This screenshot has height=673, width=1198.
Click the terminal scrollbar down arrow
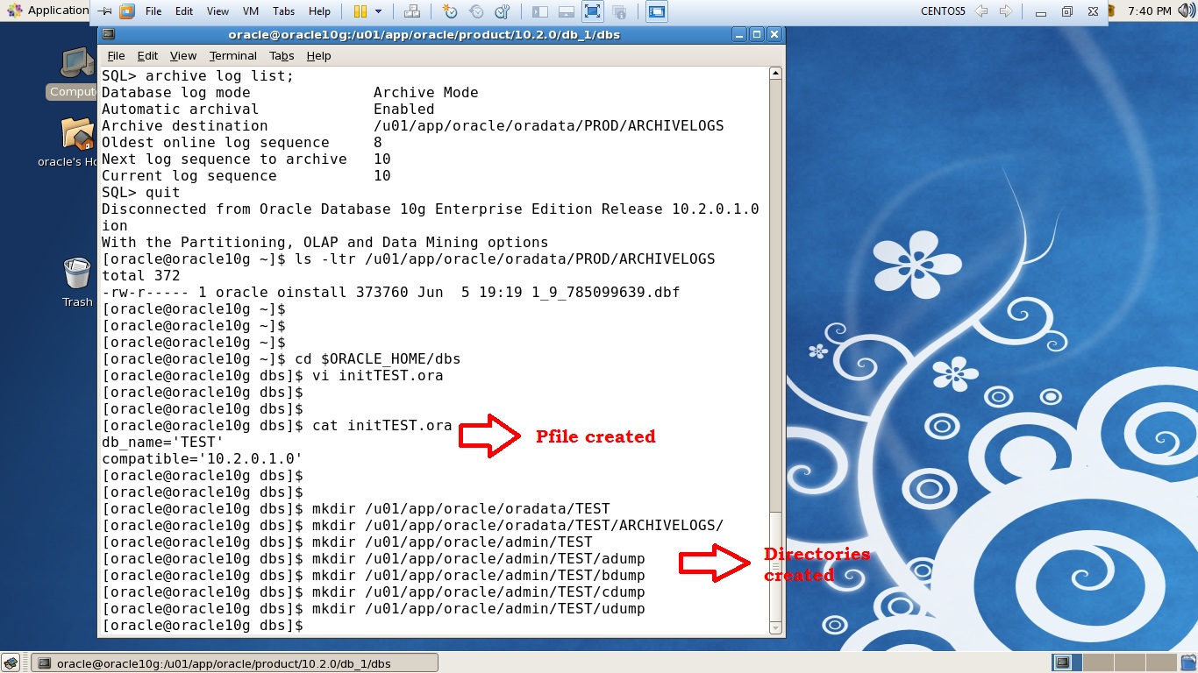tap(775, 627)
